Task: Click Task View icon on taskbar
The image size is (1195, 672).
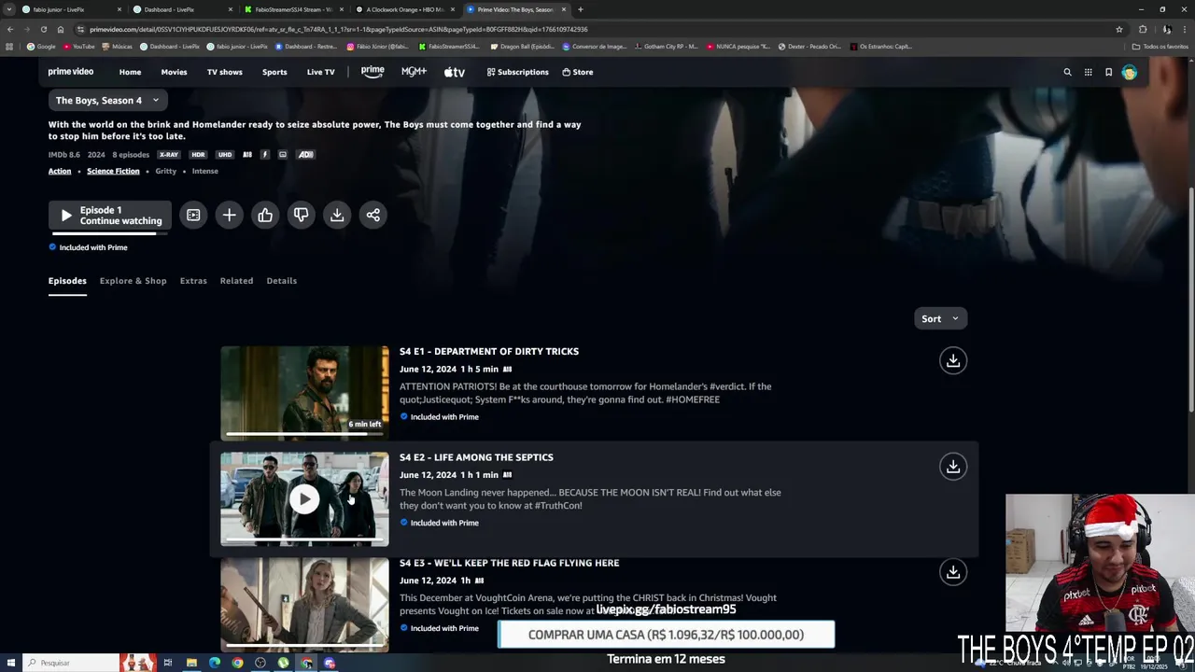Action: click(168, 663)
